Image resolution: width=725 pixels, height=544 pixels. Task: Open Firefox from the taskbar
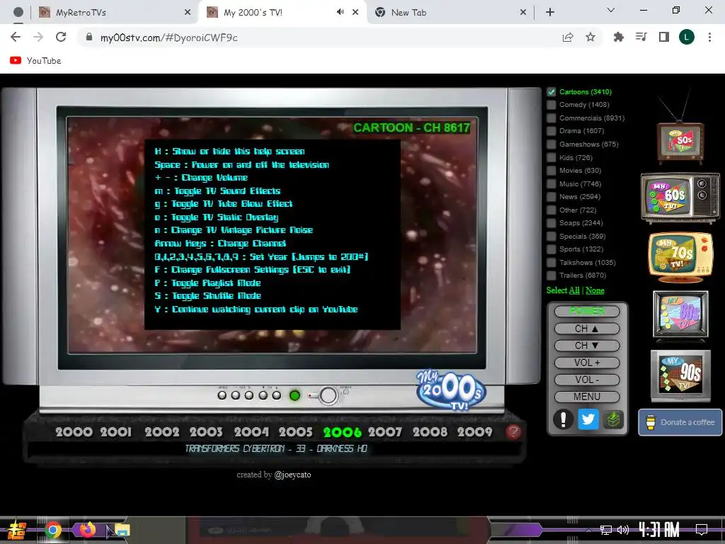pos(87,529)
